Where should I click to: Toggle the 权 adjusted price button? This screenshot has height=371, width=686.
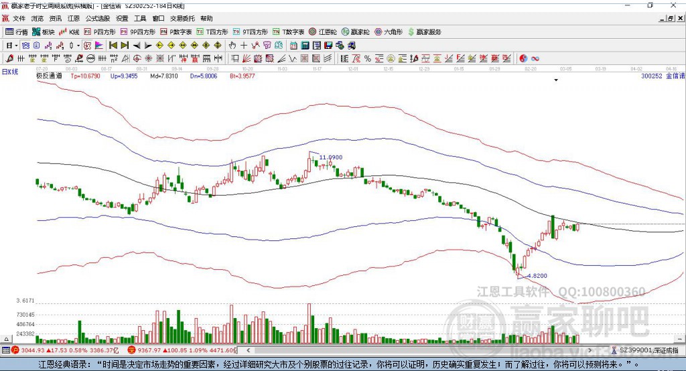88,46
